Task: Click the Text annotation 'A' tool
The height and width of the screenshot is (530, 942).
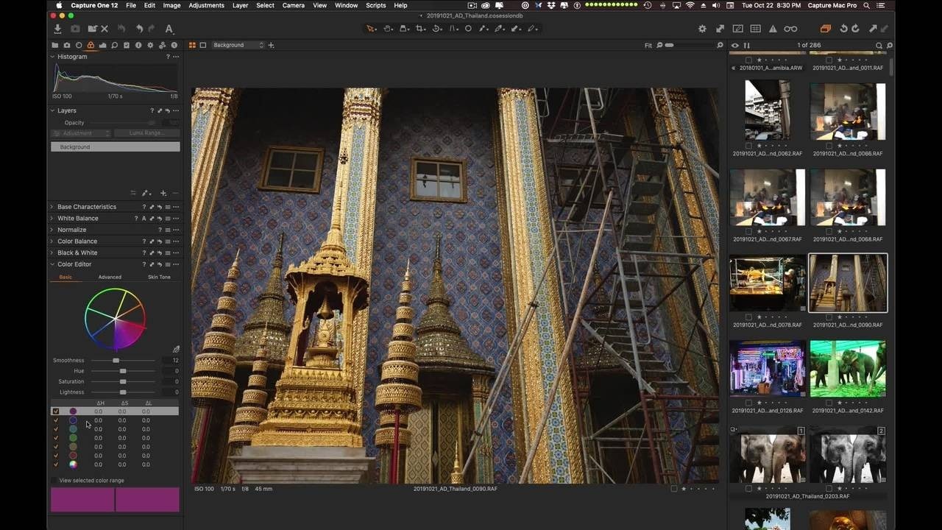Action: pyautogui.click(x=169, y=29)
